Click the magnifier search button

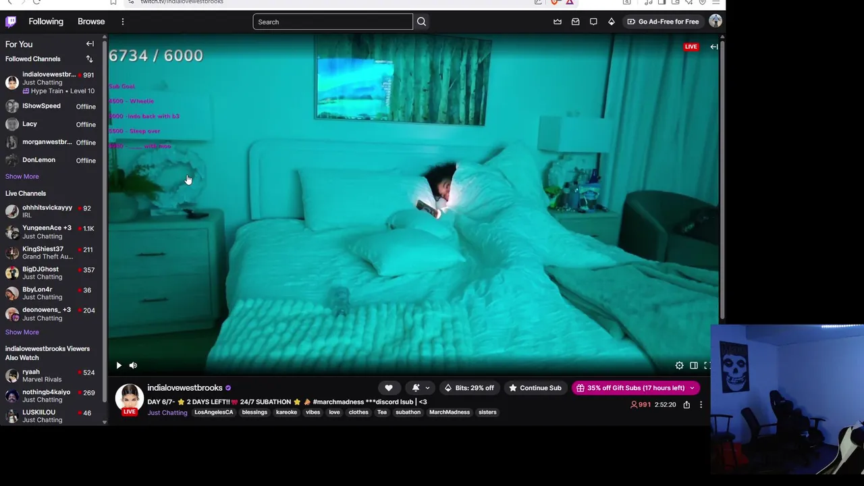(421, 22)
